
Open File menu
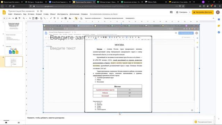tap(10, 14)
